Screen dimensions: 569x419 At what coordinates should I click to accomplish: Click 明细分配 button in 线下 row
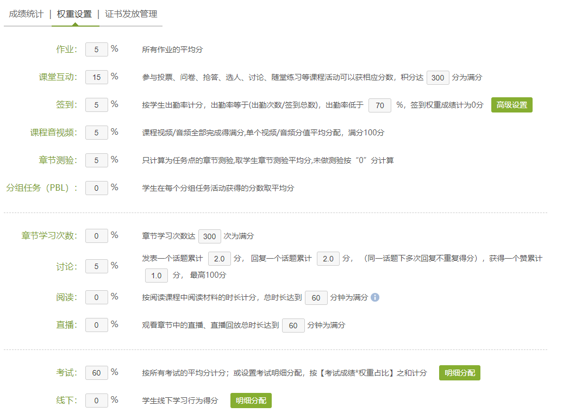pyautogui.click(x=251, y=401)
